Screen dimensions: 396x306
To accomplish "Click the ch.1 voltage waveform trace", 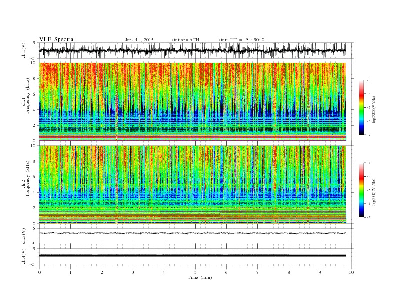I will tap(192, 50).
